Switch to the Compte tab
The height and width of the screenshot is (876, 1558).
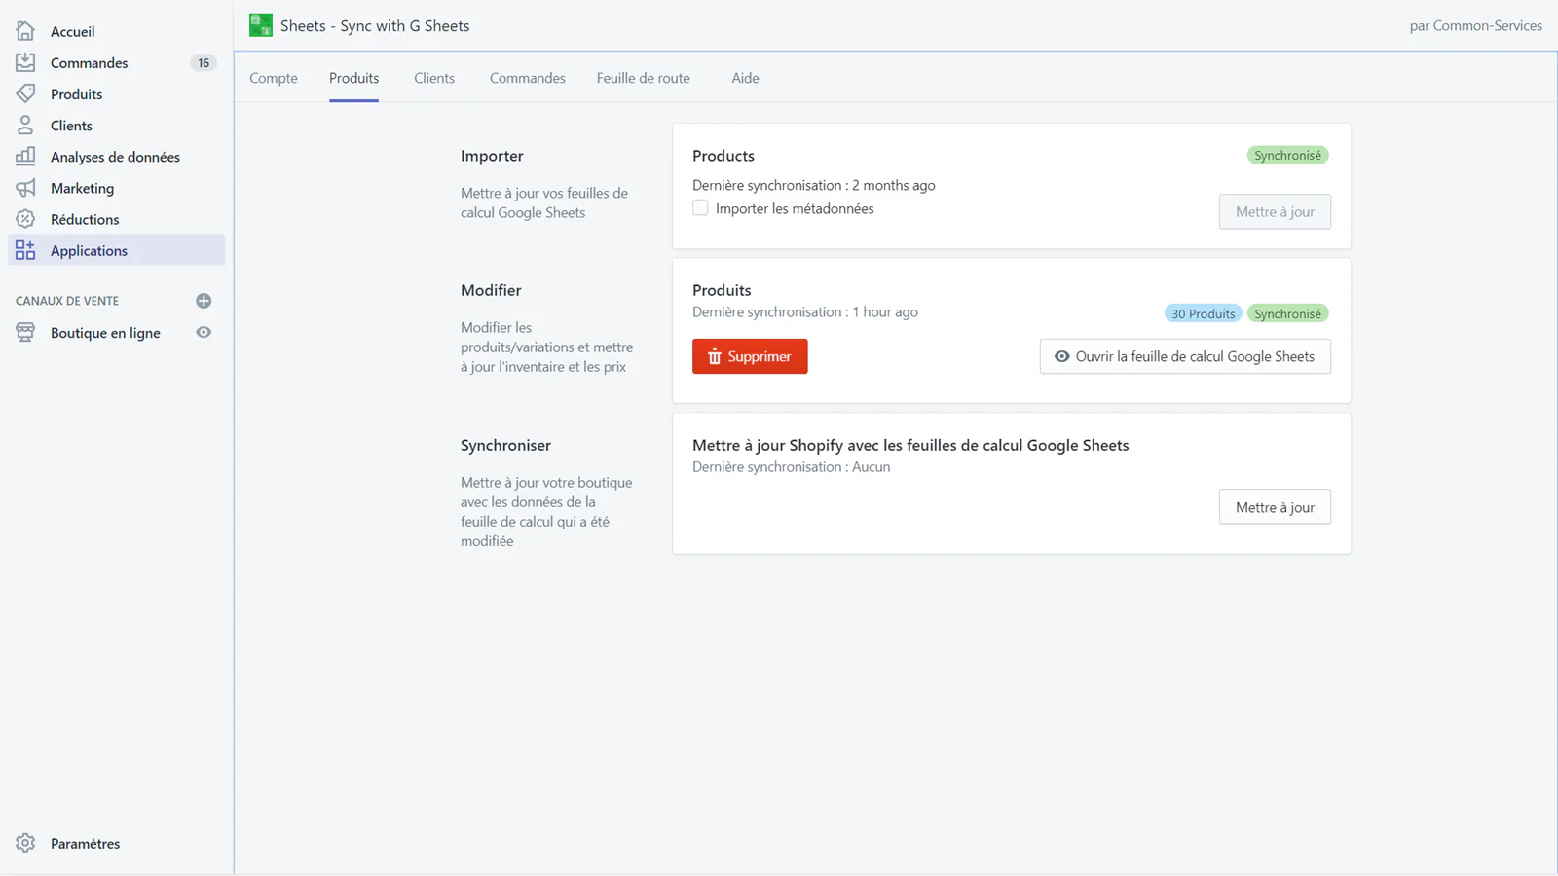[x=274, y=78]
